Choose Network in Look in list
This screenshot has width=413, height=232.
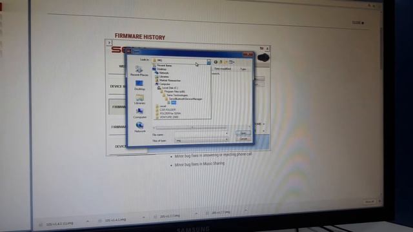coord(162,73)
